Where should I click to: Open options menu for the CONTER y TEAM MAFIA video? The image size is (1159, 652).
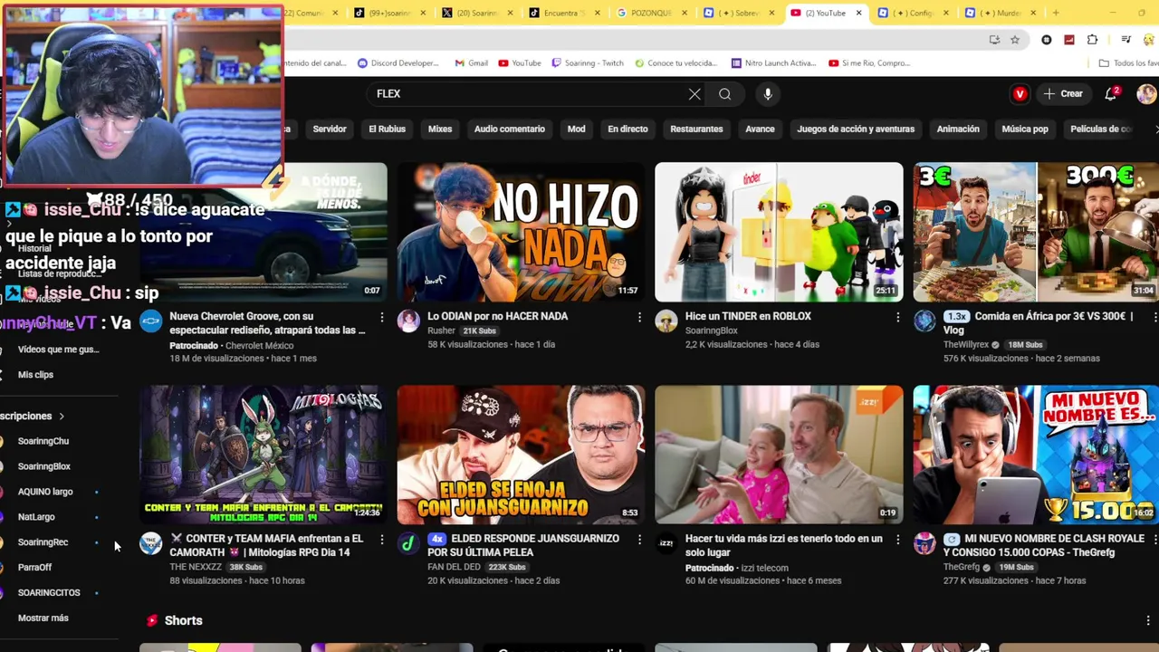[x=381, y=539]
